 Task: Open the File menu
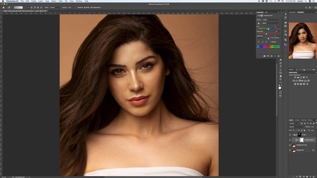22,1
